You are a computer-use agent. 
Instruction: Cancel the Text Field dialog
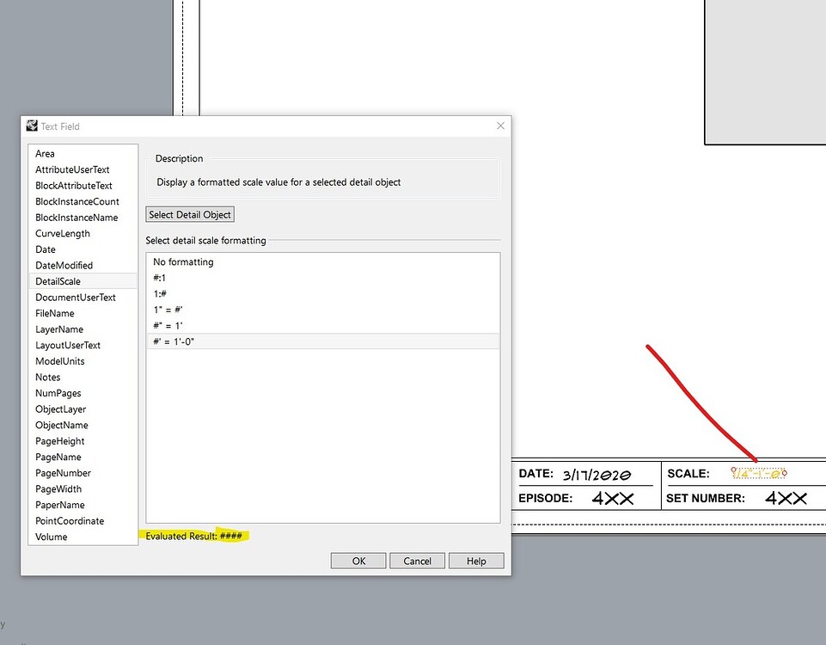[x=417, y=560]
